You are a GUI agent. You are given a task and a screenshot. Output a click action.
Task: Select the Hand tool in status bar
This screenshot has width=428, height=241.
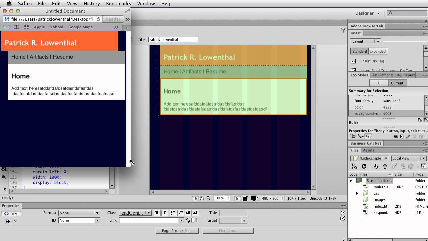click(202, 198)
